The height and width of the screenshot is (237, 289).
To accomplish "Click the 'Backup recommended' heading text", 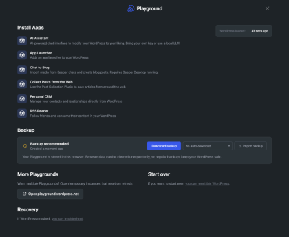I will 49,144.
